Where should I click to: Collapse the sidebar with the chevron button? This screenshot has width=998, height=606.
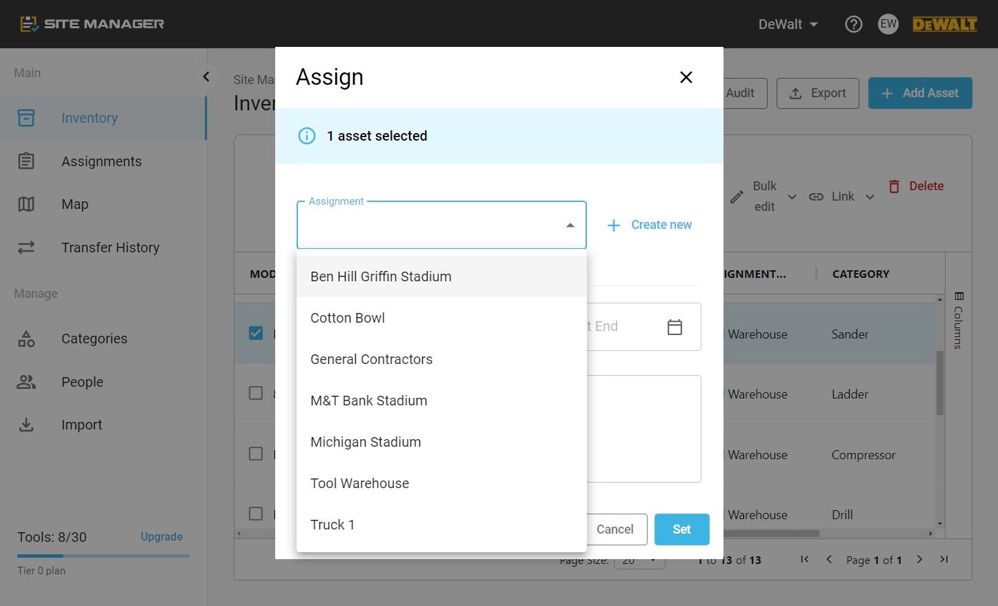coord(206,77)
